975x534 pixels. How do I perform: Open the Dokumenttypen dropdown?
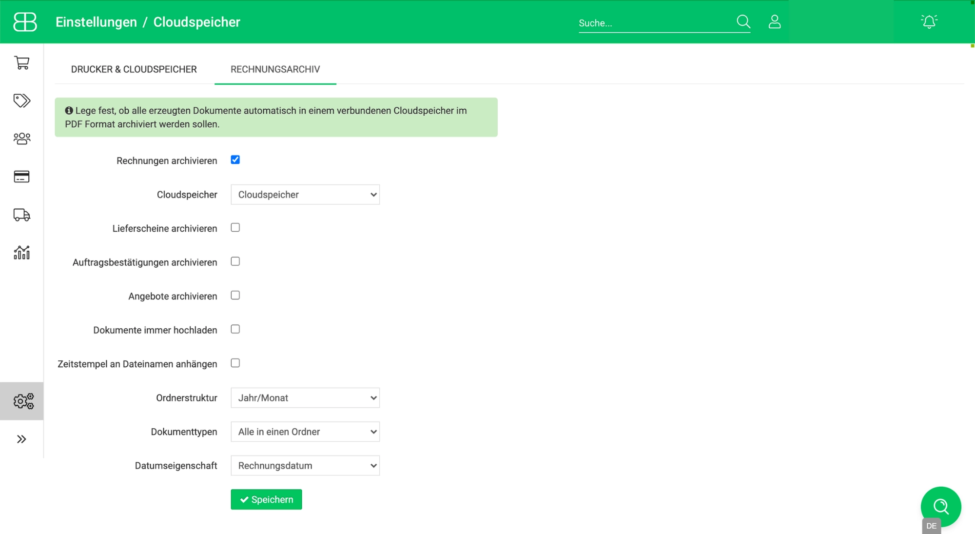click(x=305, y=432)
